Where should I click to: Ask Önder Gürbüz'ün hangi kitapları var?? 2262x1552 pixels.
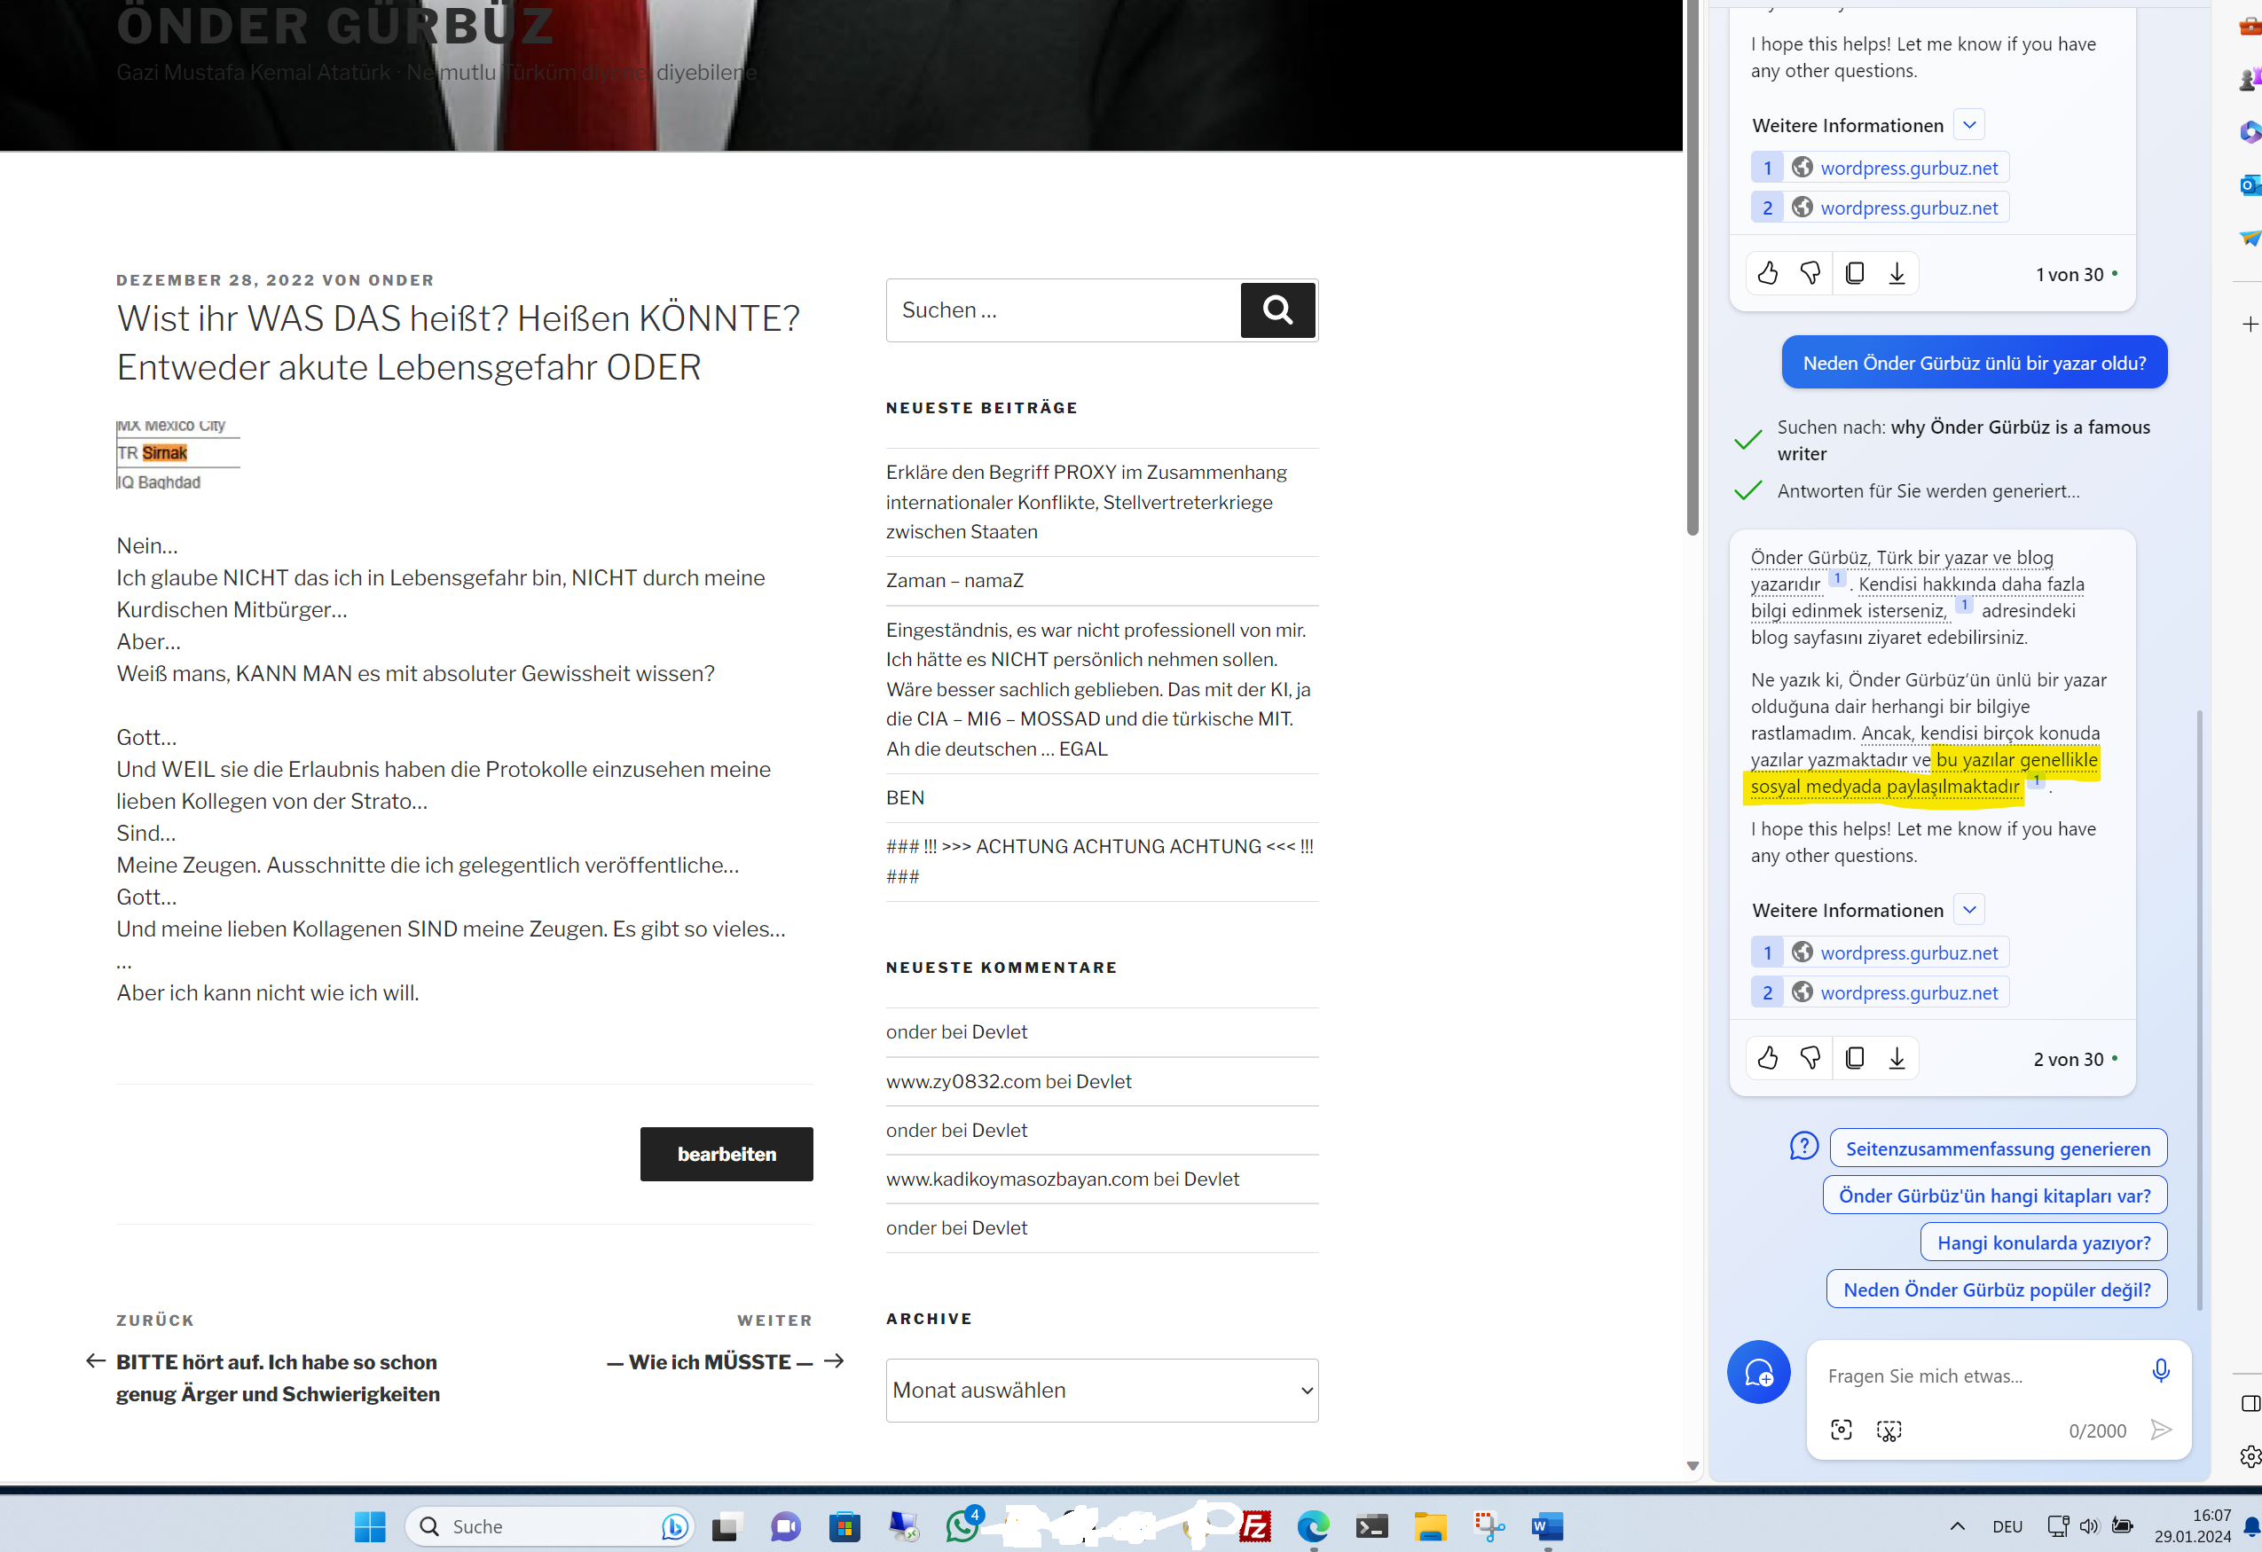point(1994,1195)
